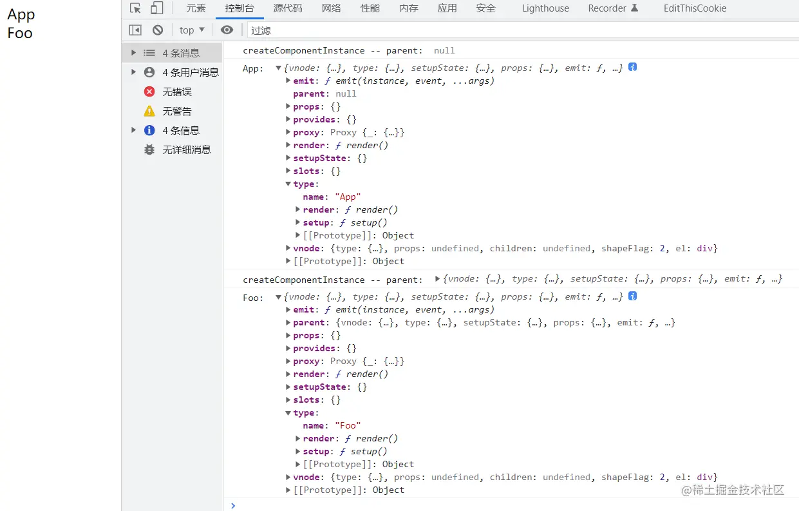Expand emit property under App object

[x=288, y=81]
